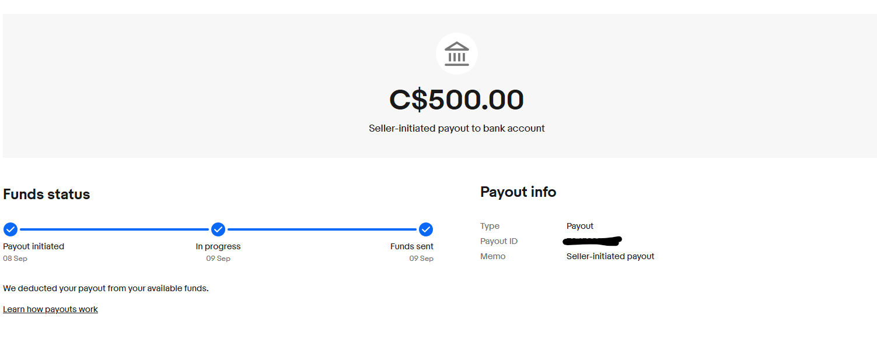877x343 pixels.
Task: Click the deducted payout notice text
Action: [106, 288]
